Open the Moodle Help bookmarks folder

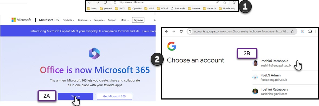pyautogui.click(x=227, y=9)
